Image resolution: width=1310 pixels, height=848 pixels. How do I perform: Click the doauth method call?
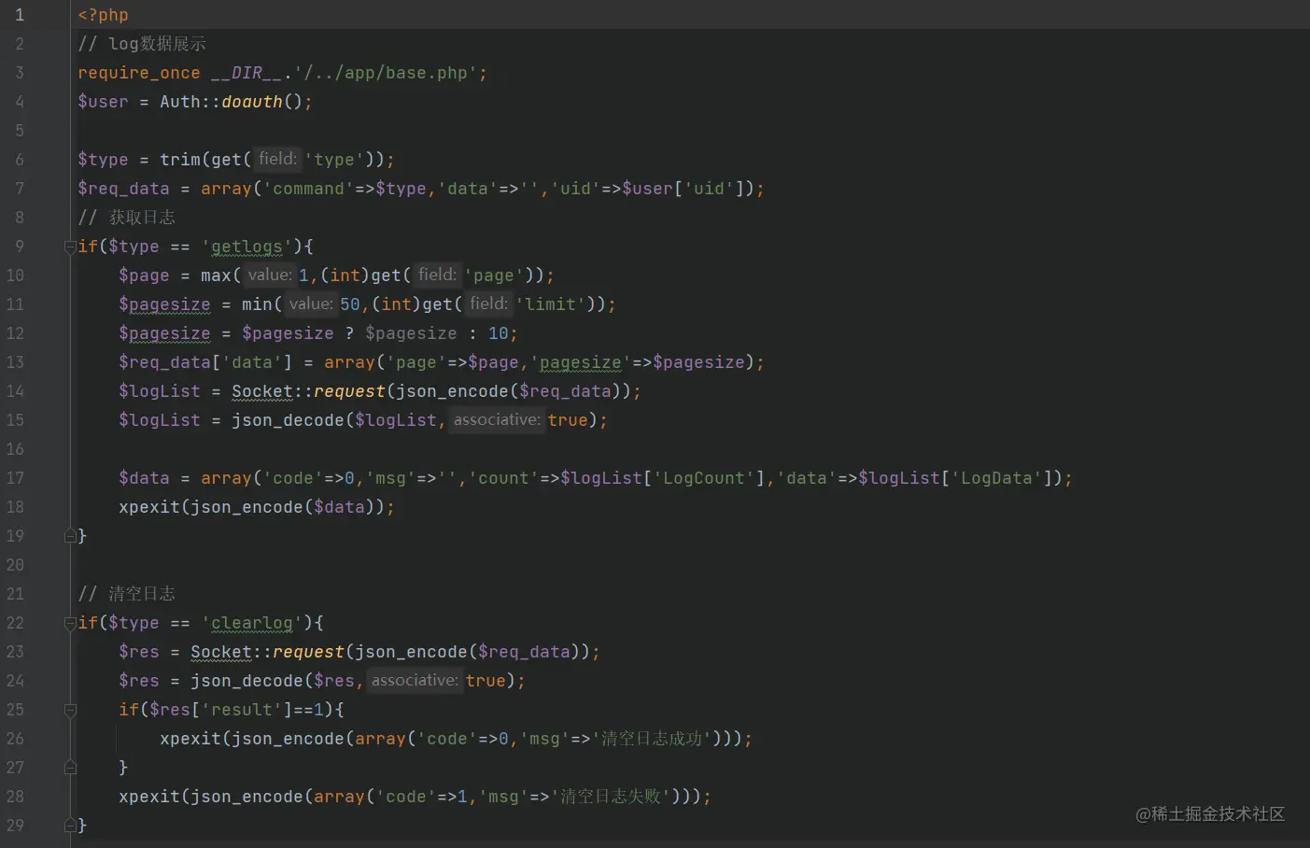click(252, 102)
